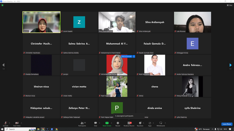Click the Leave Room button
Screen dimensions: 234x131
click(227, 124)
